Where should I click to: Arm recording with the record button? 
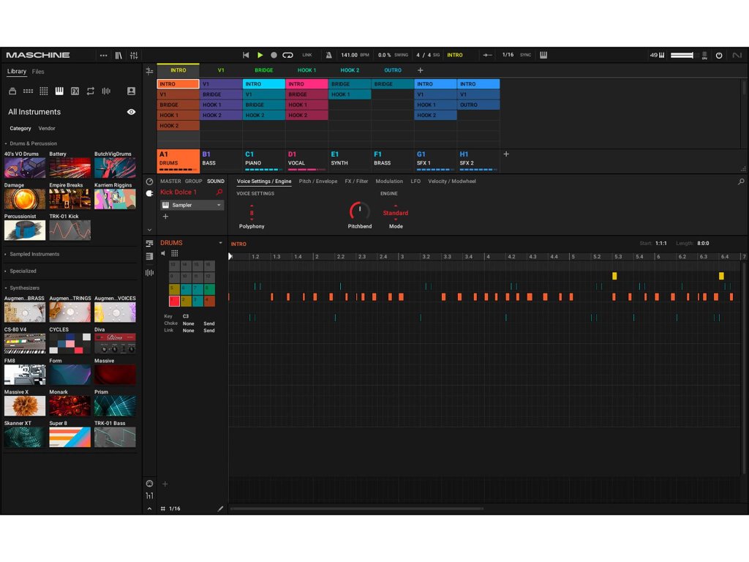tap(274, 55)
